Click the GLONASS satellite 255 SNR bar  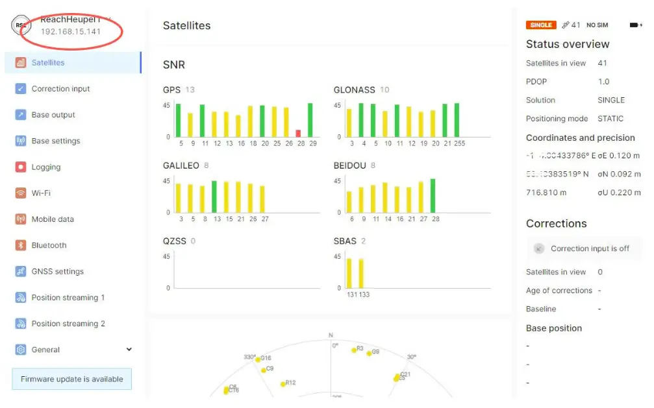457,120
